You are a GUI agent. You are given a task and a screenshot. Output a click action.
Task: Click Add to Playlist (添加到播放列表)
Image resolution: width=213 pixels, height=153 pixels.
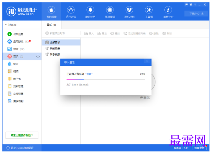coord(134,33)
